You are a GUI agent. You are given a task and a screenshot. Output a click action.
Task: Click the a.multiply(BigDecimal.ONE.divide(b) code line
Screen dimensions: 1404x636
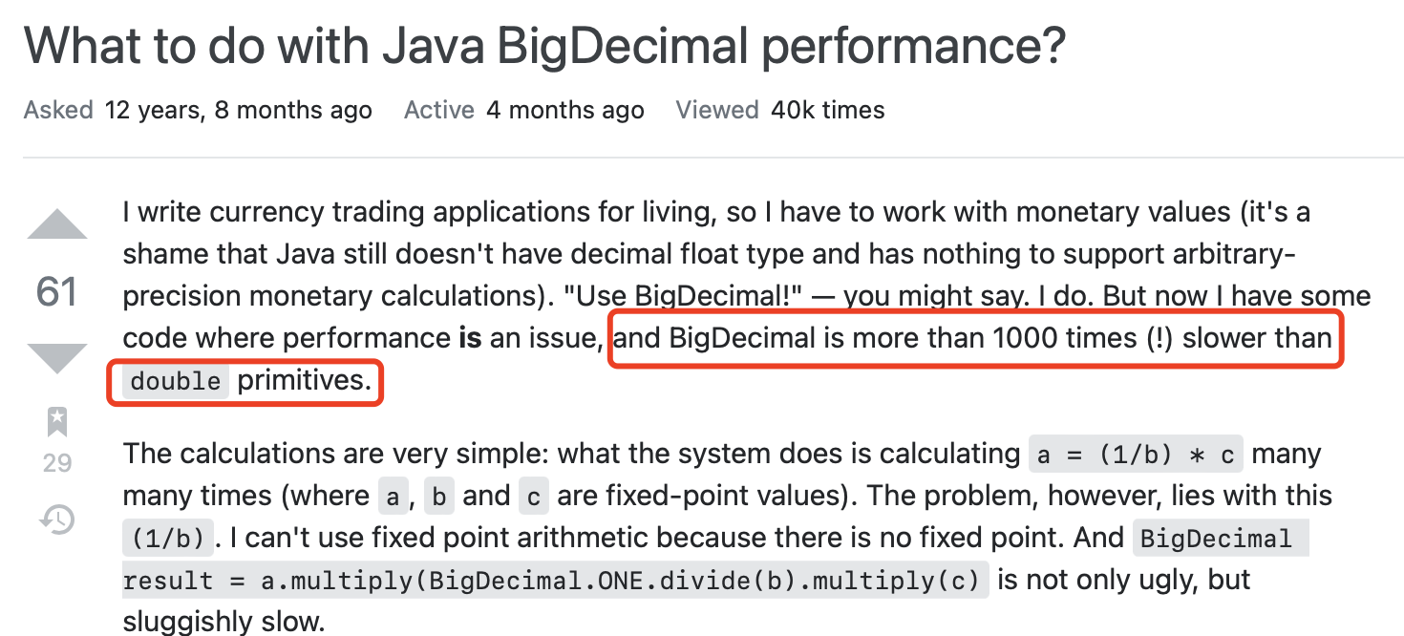point(555,581)
